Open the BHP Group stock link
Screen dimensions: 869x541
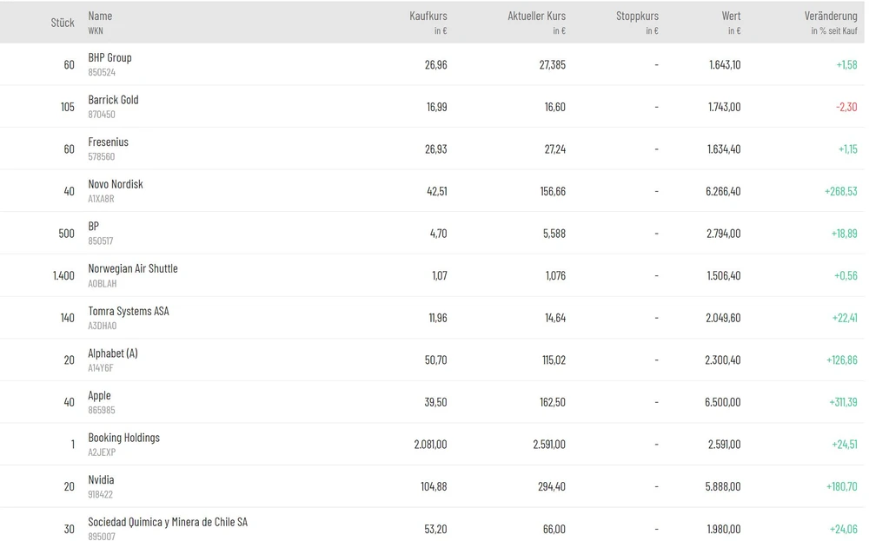[109, 58]
